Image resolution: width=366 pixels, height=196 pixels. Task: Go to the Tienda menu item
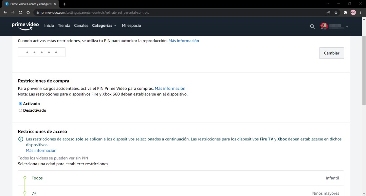pyautogui.click(x=64, y=25)
